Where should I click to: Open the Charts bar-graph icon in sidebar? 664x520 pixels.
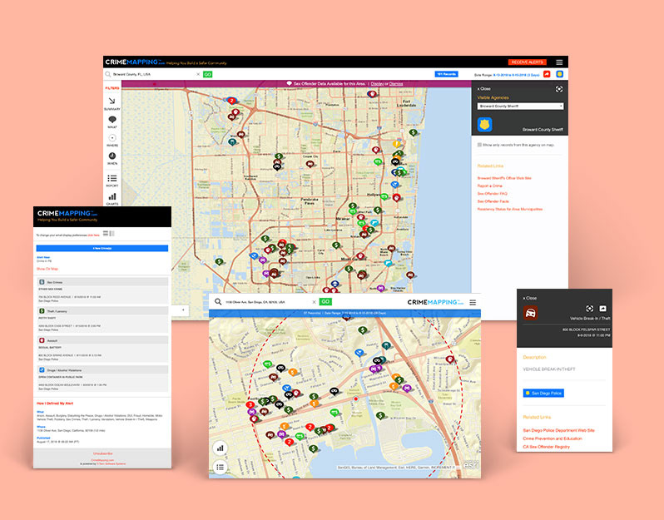[x=112, y=196]
